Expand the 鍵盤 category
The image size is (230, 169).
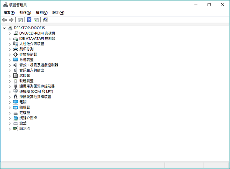pos(10,124)
